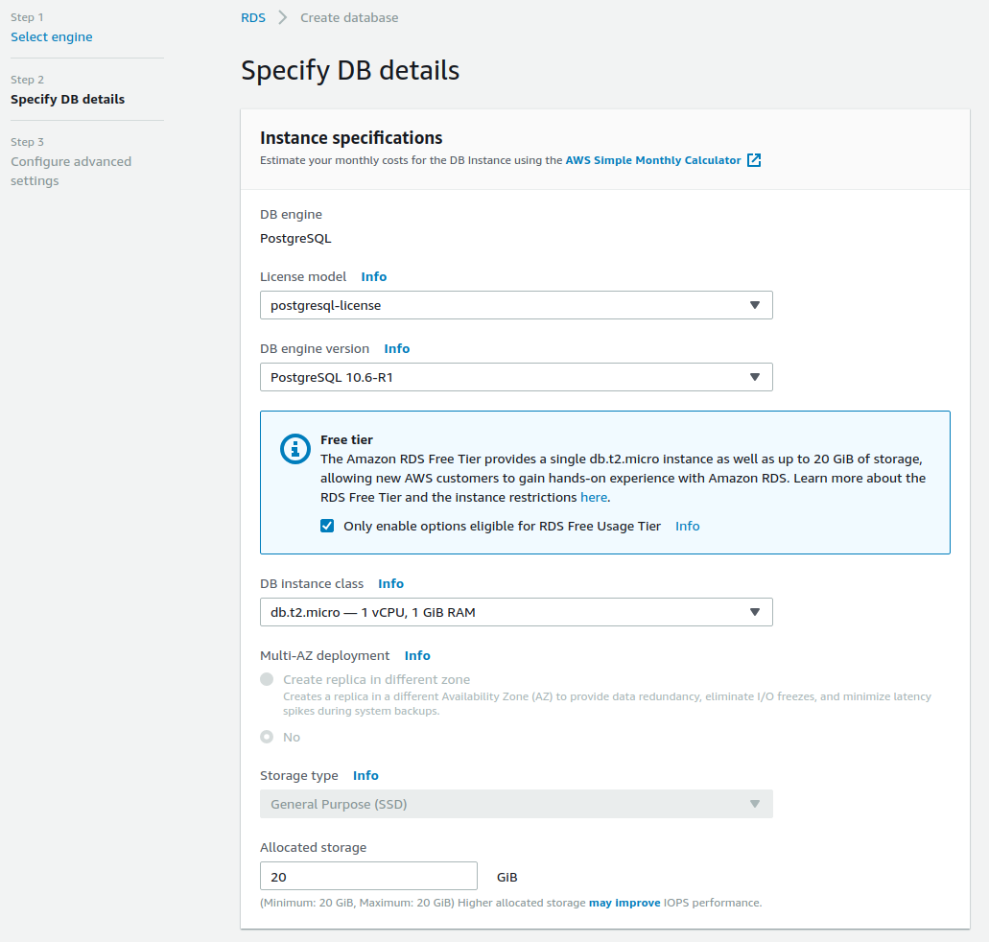This screenshot has width=989, height=942.
Task: Click the Free tier information circle icon
Action: click(295, 449)
